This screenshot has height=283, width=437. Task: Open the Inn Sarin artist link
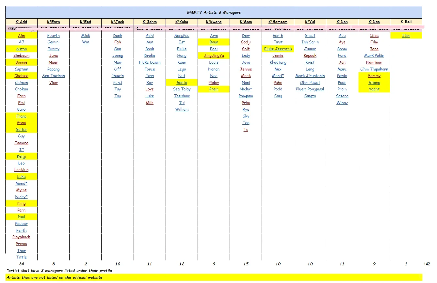(x=310, y=42)
